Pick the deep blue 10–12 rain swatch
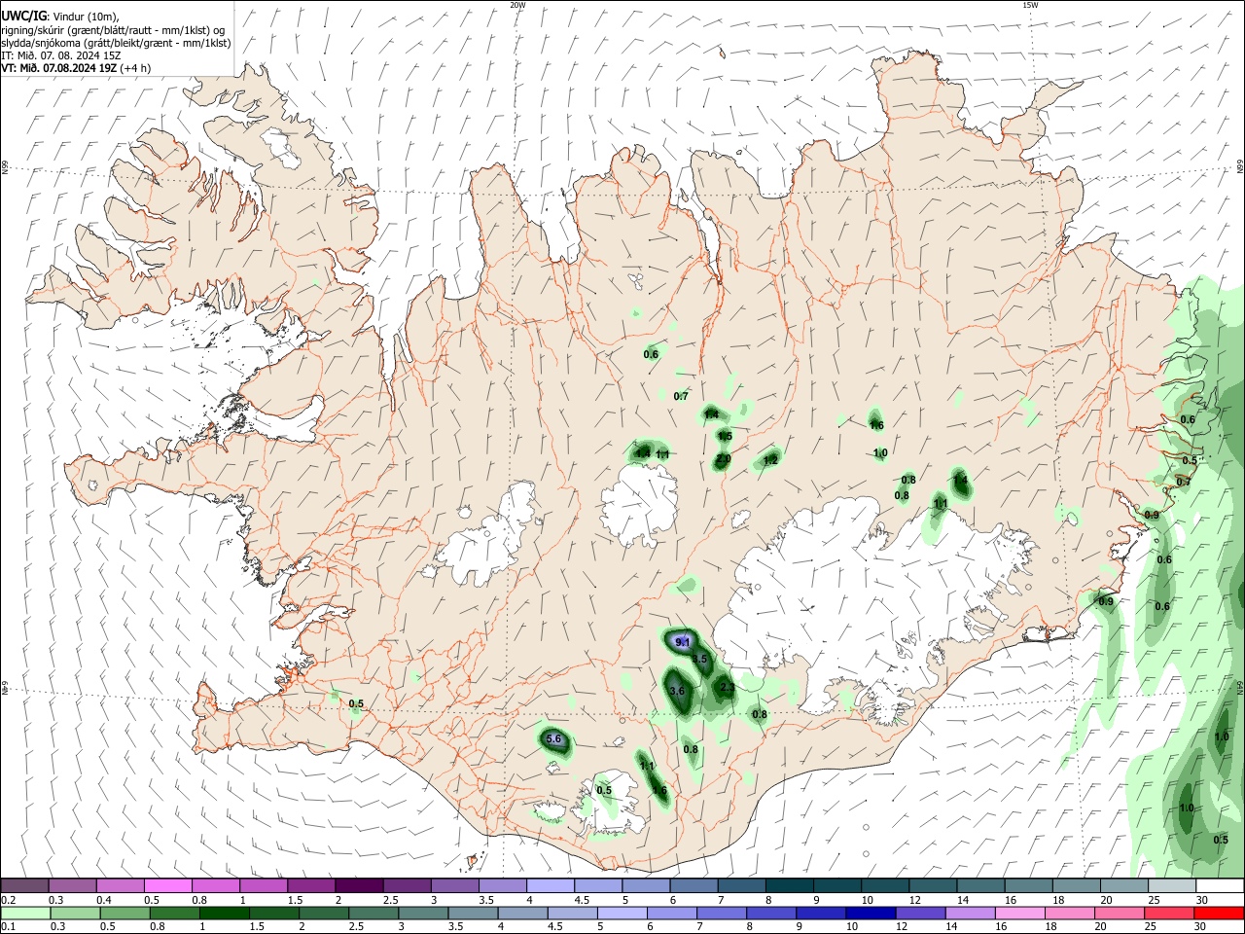This screenshot has height=934, width=1245. (x=871, y=914)
